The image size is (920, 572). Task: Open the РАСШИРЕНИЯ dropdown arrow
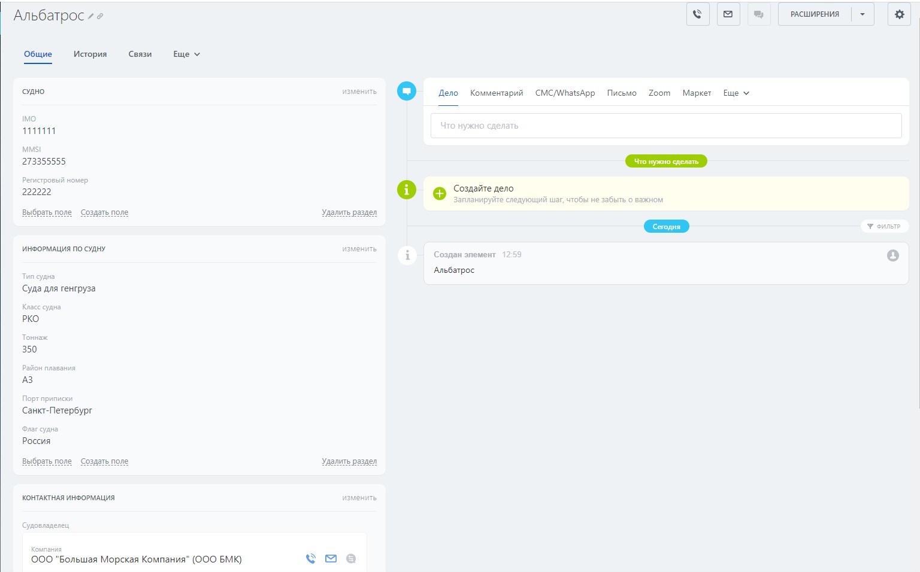point(862,14)
